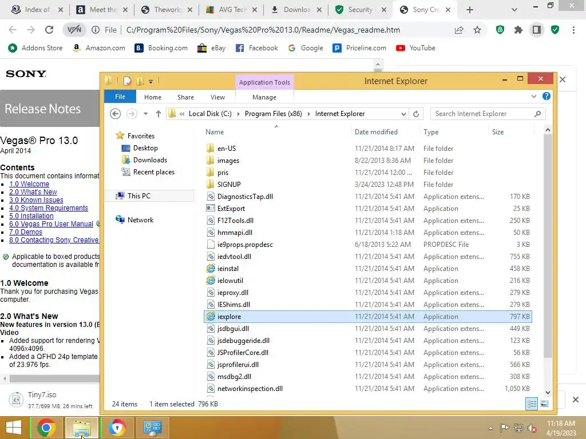Select the JSProfilerCore.dll file name

[x=243, y=352]
